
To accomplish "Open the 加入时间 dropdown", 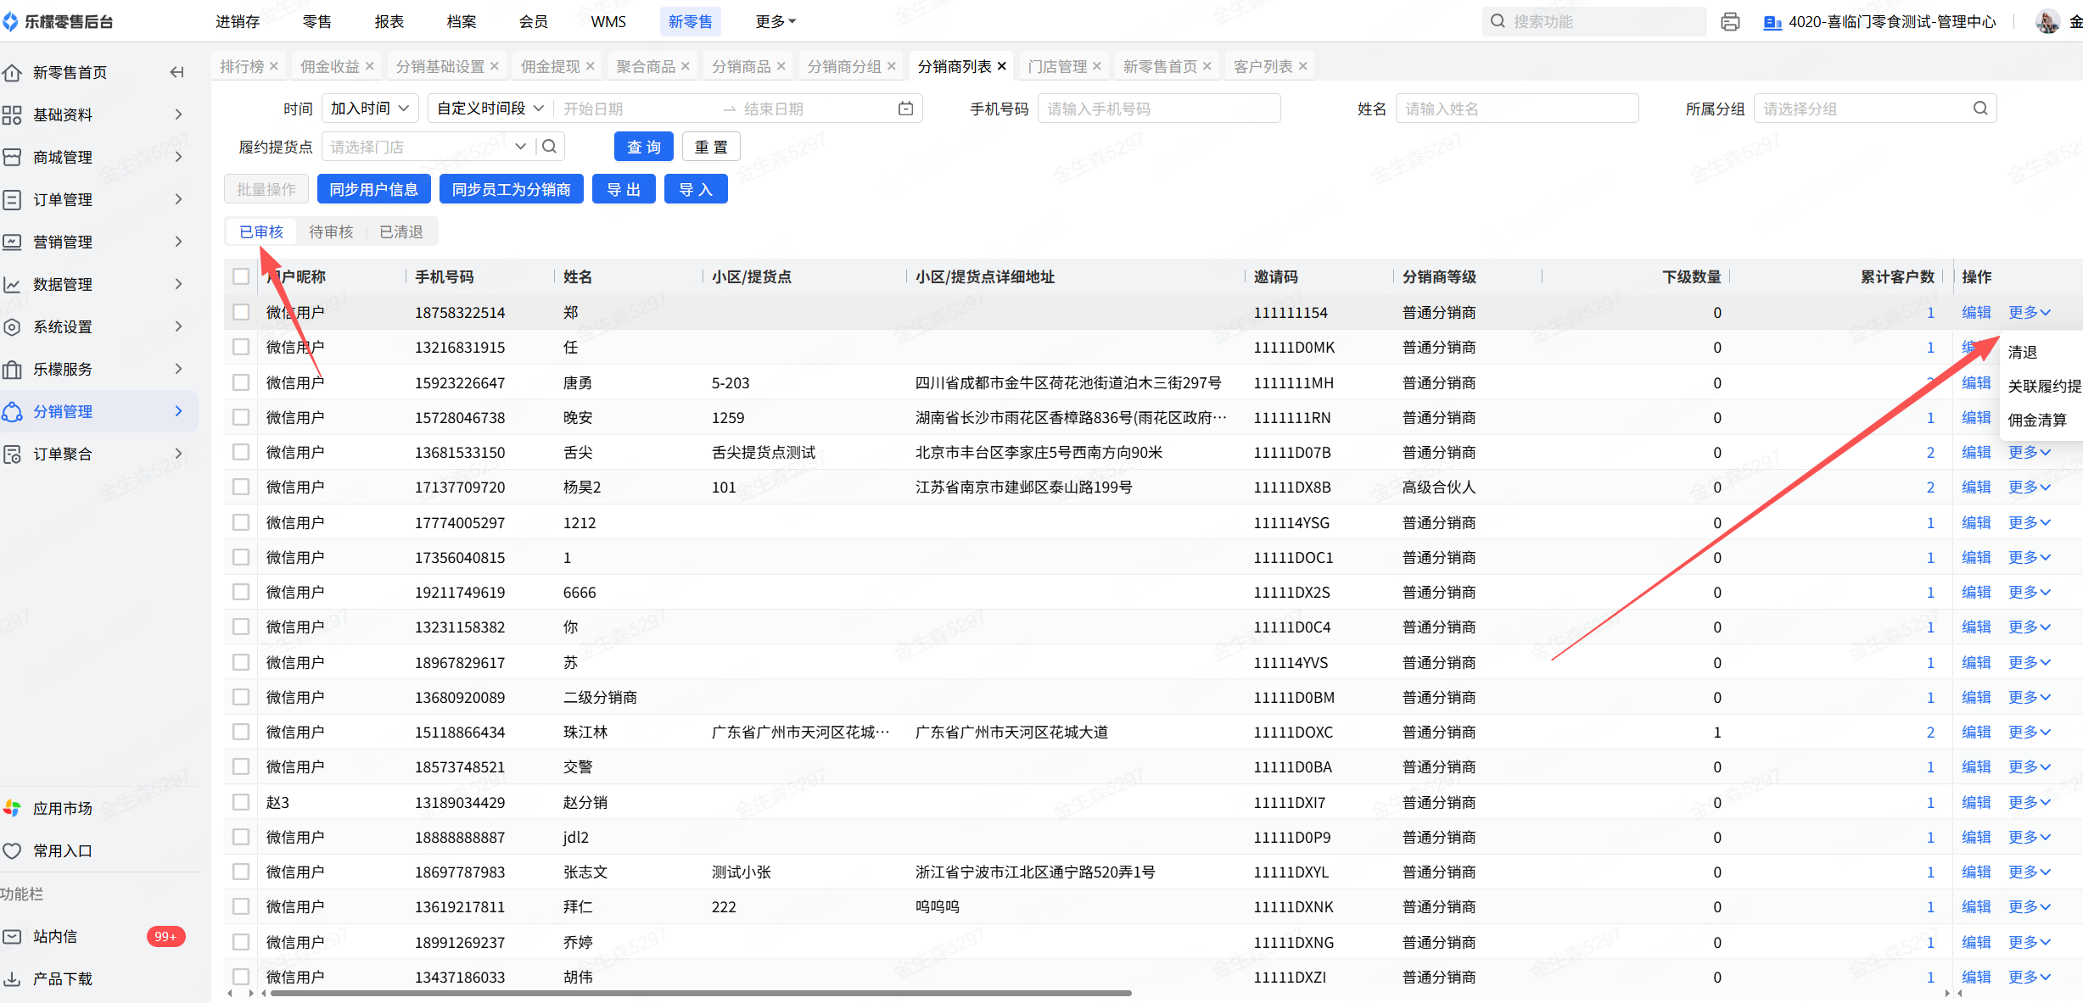I will coord(370,109).
